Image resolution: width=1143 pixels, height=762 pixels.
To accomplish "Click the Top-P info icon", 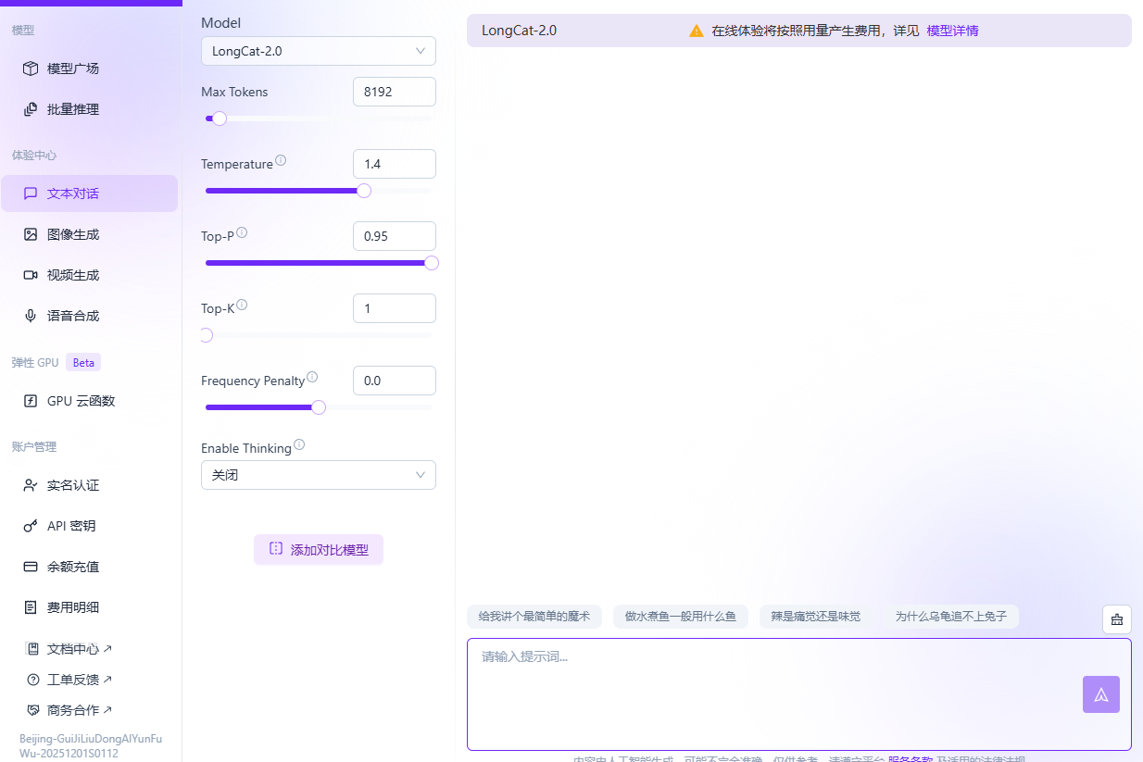I will pos(242,232).
